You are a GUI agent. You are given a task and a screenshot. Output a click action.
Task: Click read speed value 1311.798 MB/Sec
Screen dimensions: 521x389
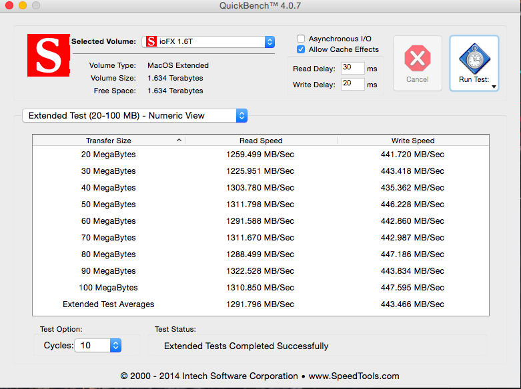pos(260,204)
